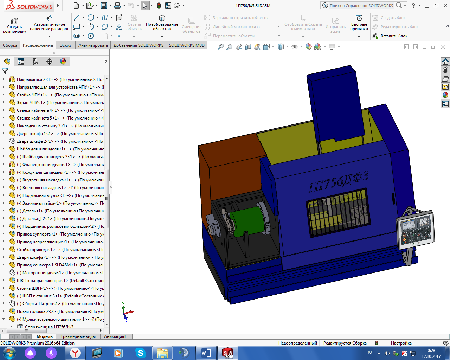Click the Rebuild traffic light icon
The height and width of the screenshot is (360, 450).
coord(159,6)
